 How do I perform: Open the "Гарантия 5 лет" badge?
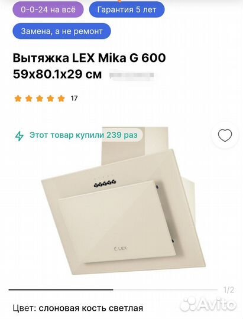(x=127, y=9)
